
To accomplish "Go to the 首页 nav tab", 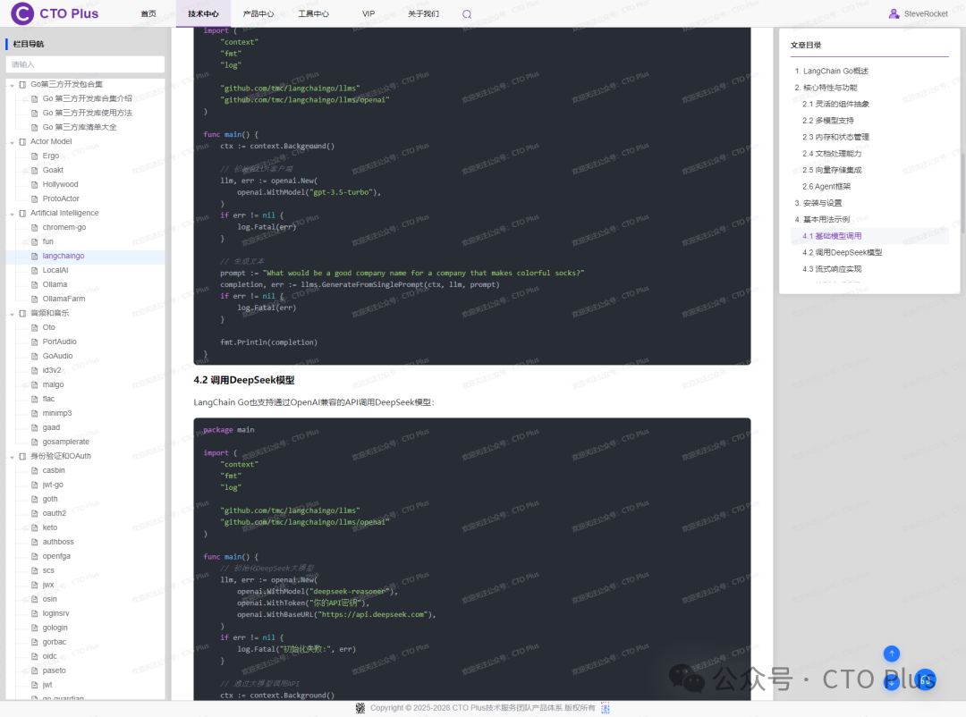I will pos(148,13).
